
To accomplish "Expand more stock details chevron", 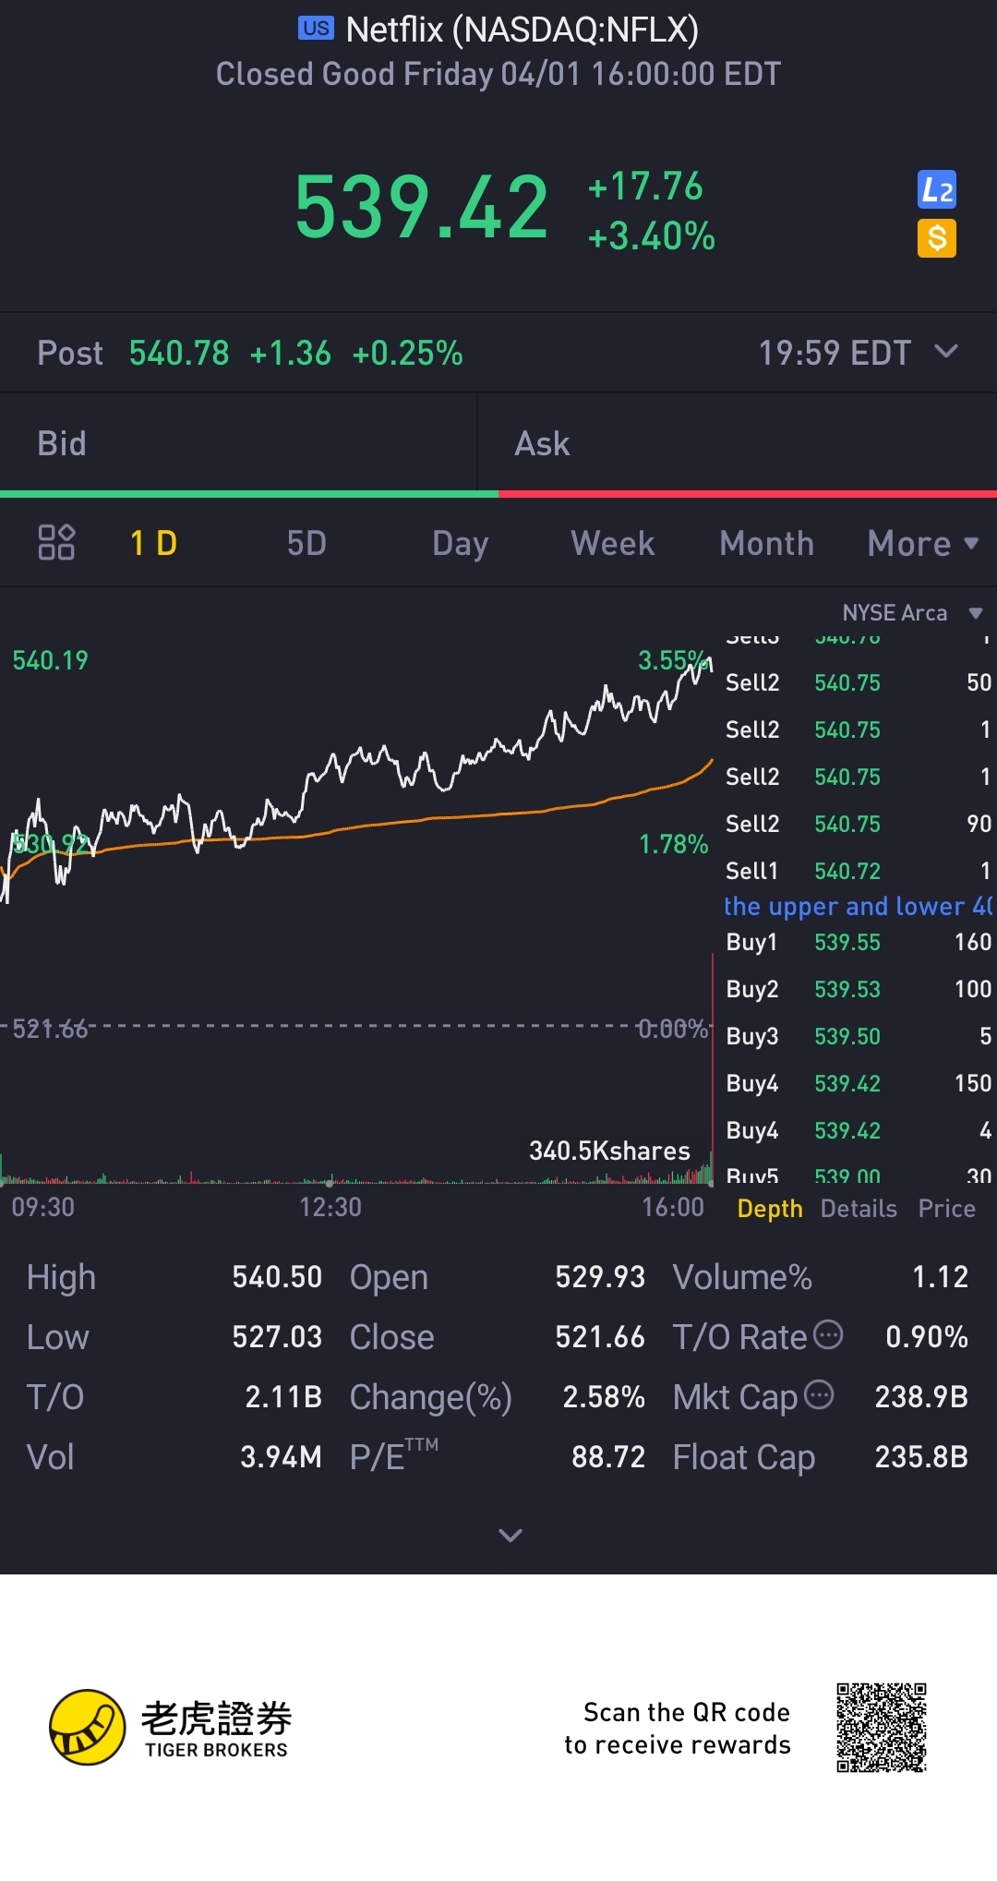I will point(511,1535).
